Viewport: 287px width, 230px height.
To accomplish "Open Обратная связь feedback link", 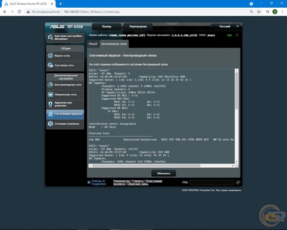I will (x=138, y=184).
